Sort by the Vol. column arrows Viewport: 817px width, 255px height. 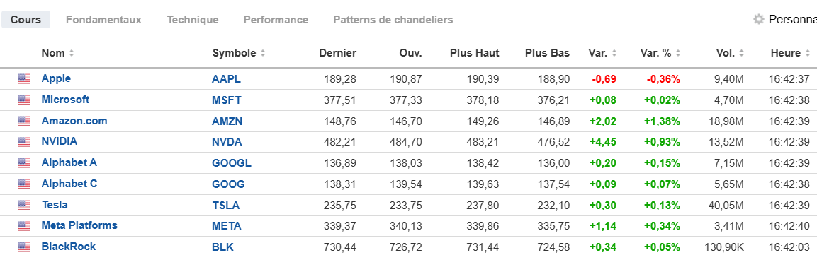[x=741, y=53]
